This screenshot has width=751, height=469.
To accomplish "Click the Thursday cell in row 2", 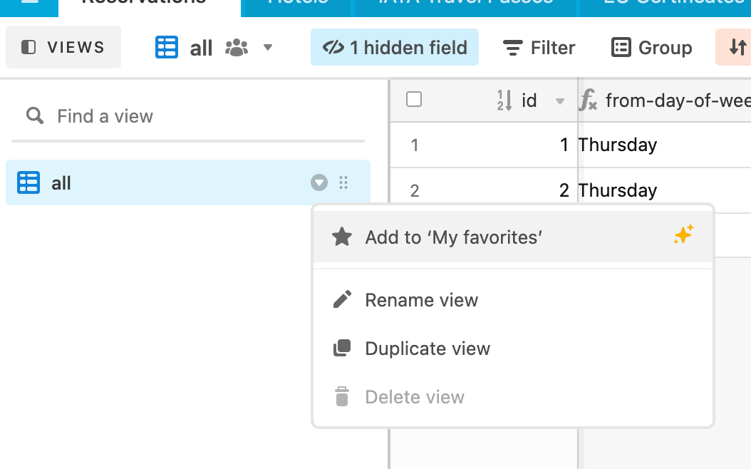I will point(665,190).
